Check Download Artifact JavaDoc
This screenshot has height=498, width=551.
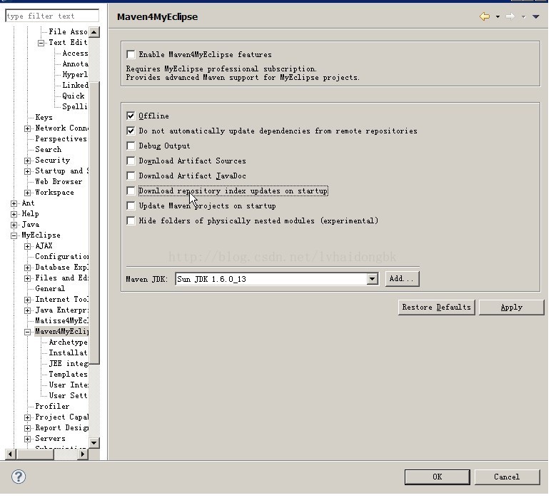click(x=131, y=176)
